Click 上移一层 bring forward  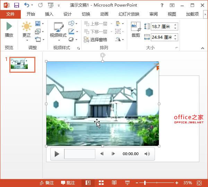click(96, 24)
